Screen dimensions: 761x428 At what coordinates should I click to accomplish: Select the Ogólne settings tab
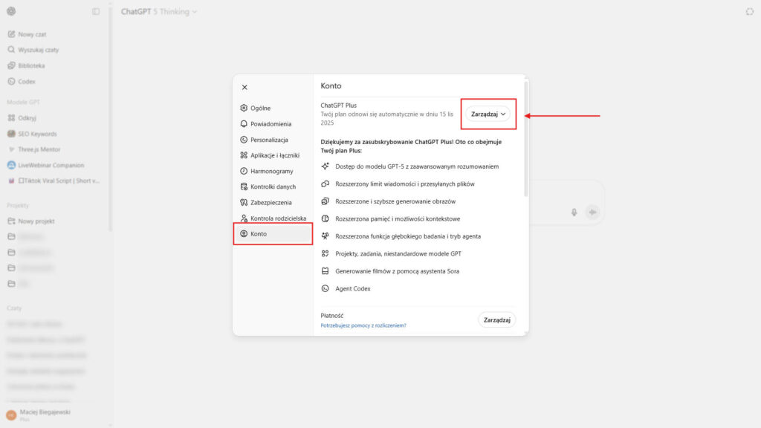click(260, 108)
